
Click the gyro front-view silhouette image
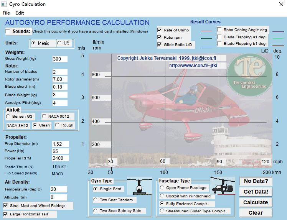click(139, 186)
